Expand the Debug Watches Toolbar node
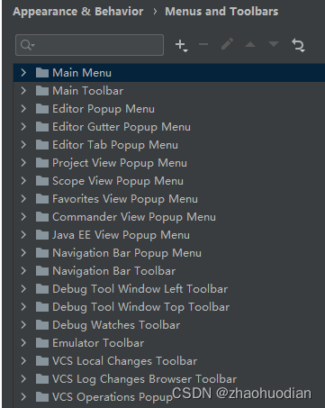This screenshot has width=325, height=408. (x=23, y=325)
